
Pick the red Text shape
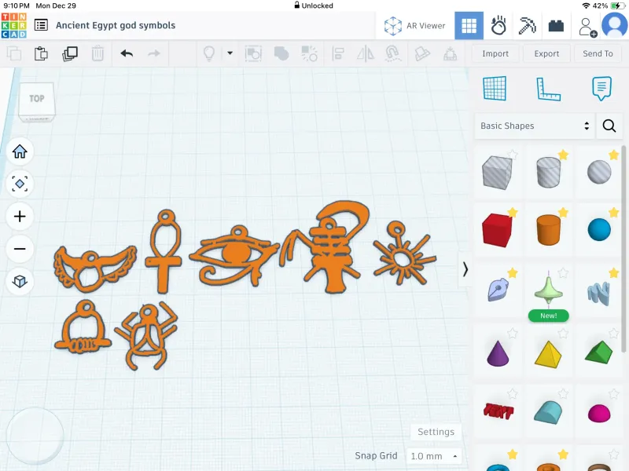coord(498,411)
